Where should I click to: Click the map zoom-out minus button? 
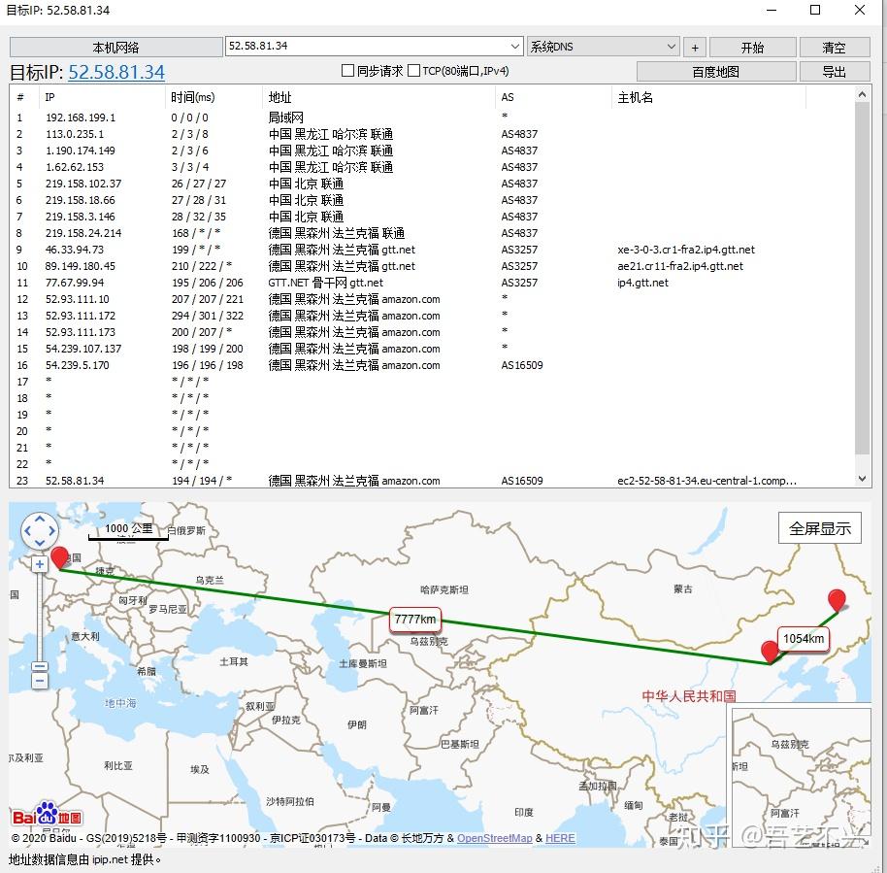click(40, 682)
